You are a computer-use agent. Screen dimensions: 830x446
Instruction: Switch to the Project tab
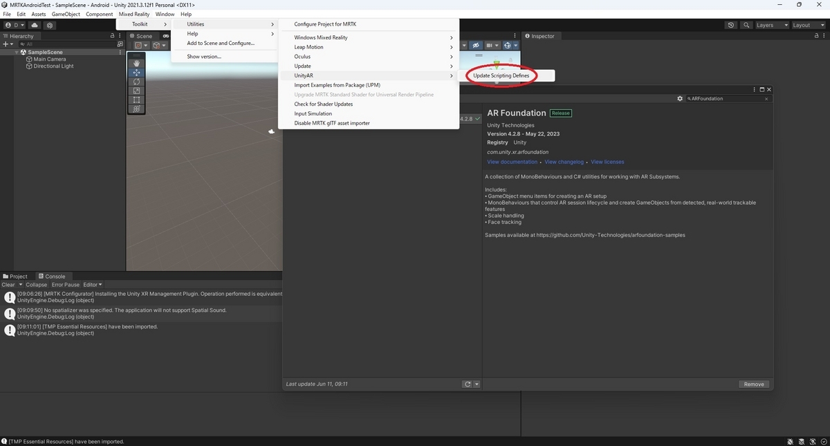(15, 276)
